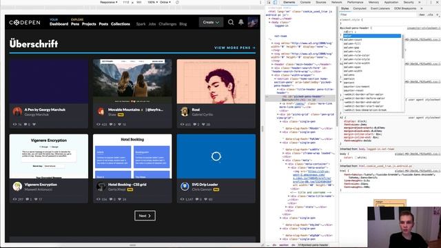Switch to the Network tab

point(336,2)
